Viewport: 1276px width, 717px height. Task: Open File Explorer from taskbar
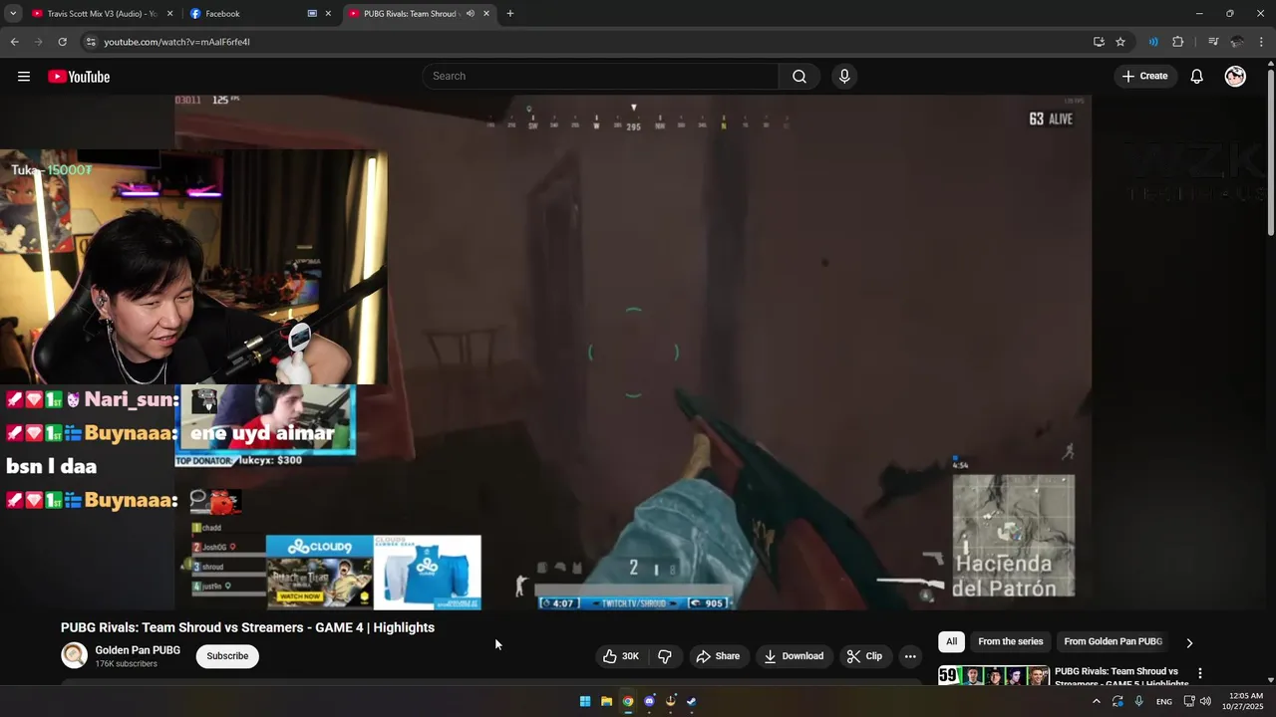pos(606,701)
